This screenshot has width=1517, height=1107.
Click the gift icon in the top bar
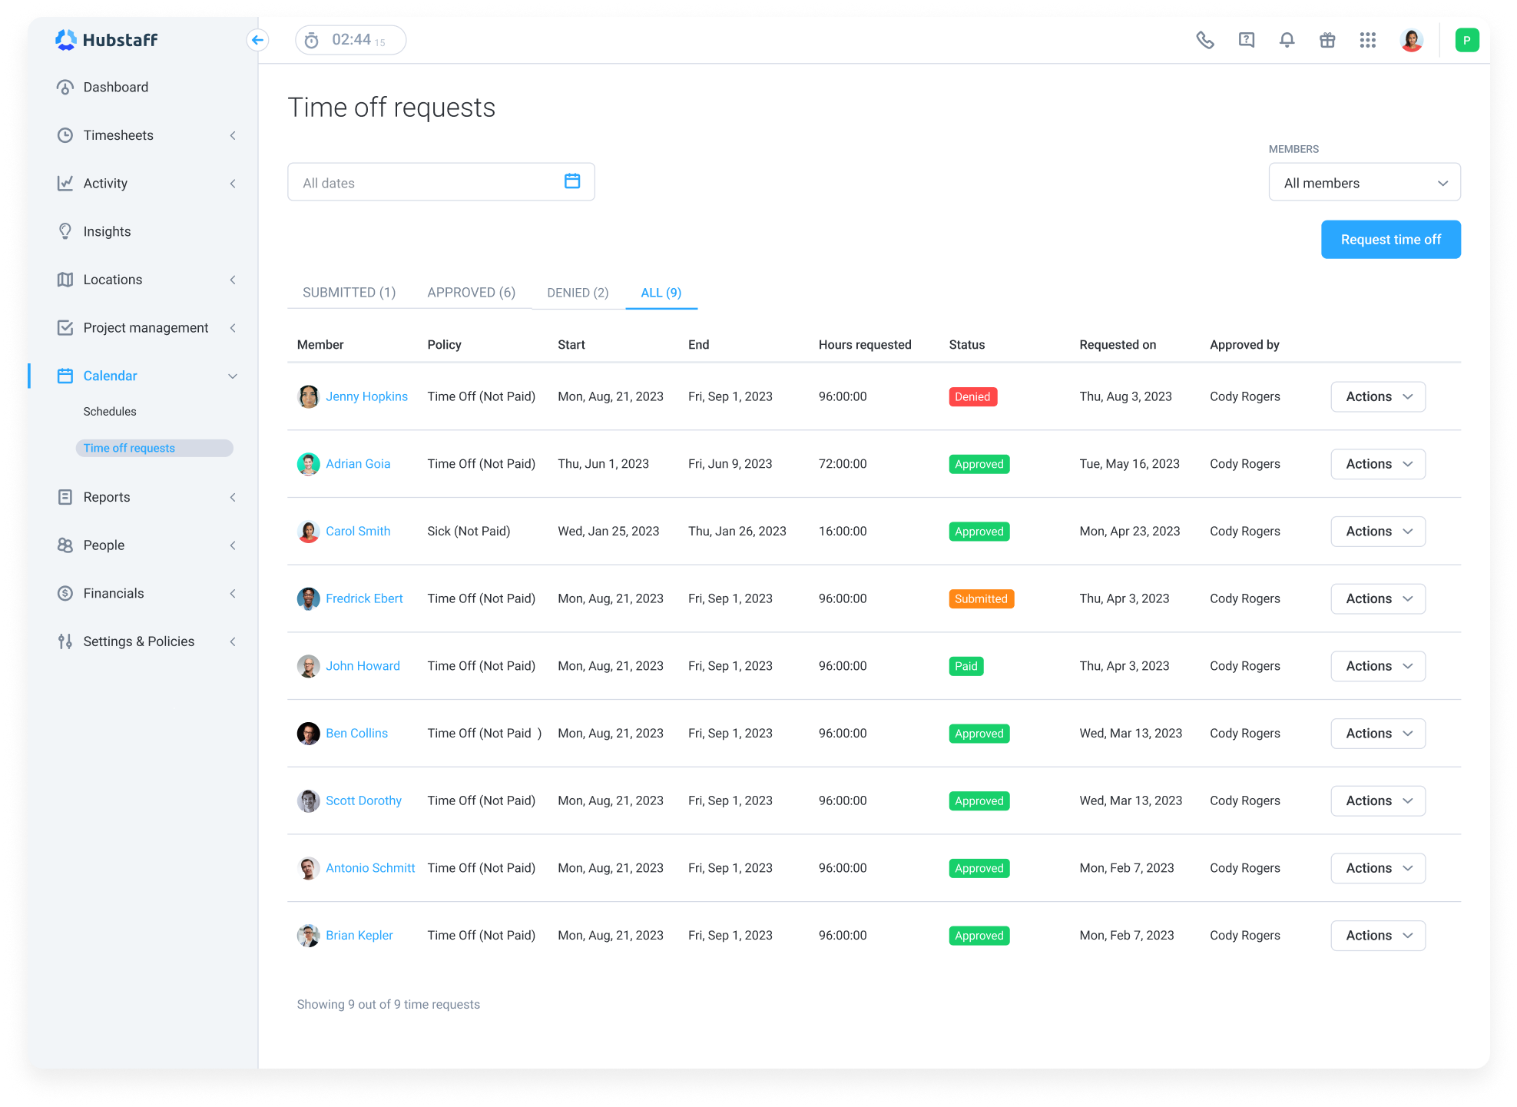(1327, 39)
